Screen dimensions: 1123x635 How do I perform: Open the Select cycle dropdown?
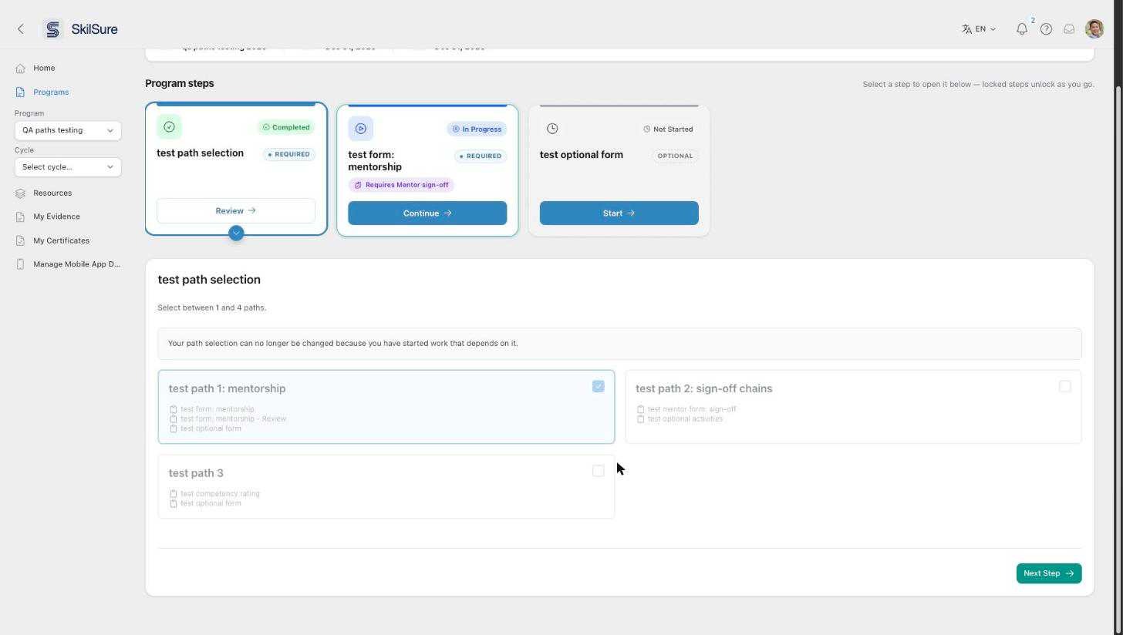tap(68, 167)
